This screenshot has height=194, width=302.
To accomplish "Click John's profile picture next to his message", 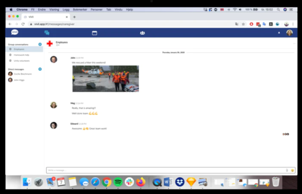I will [x=54, y=60].
